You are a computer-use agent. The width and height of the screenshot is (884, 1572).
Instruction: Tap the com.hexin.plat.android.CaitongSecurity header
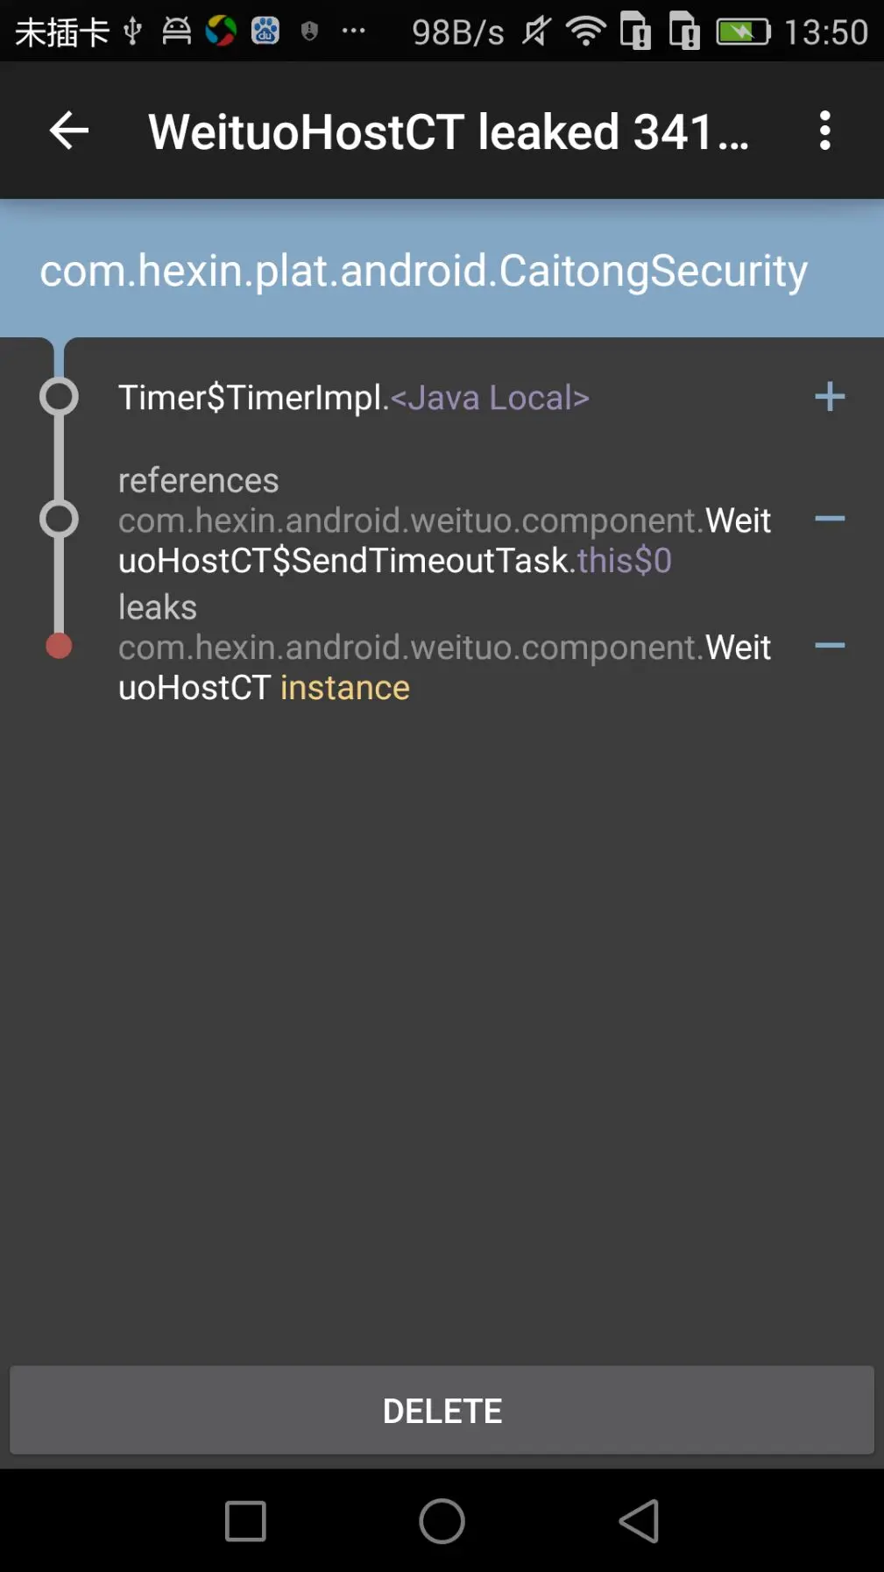point(424,270)
